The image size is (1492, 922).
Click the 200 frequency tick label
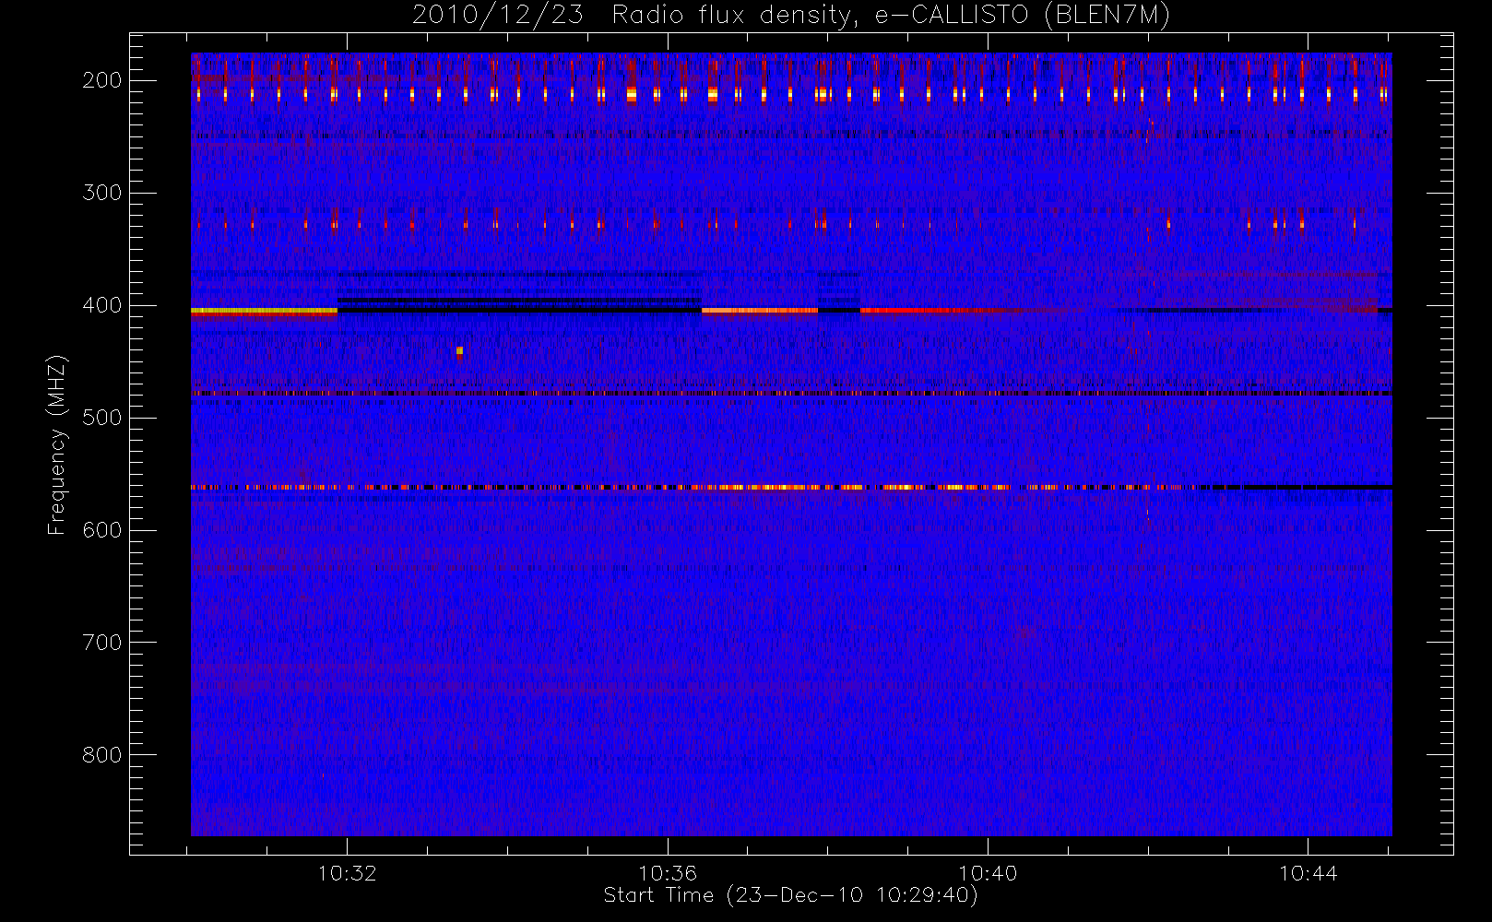[x=101, y=80]
